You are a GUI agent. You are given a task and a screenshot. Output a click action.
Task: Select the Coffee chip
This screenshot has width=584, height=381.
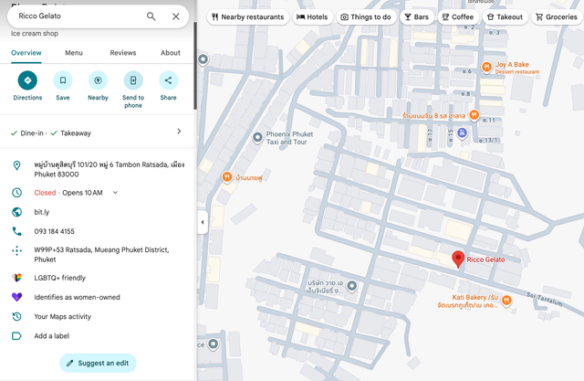coord(458,17)
